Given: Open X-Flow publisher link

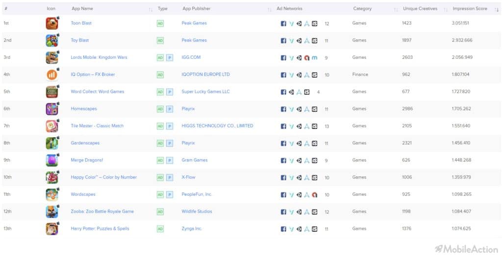Looking at the screenshot, I should (188, 177).
